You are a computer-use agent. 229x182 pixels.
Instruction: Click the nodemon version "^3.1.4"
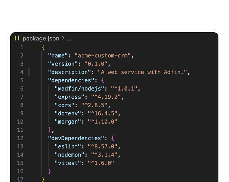pos(106,155)
